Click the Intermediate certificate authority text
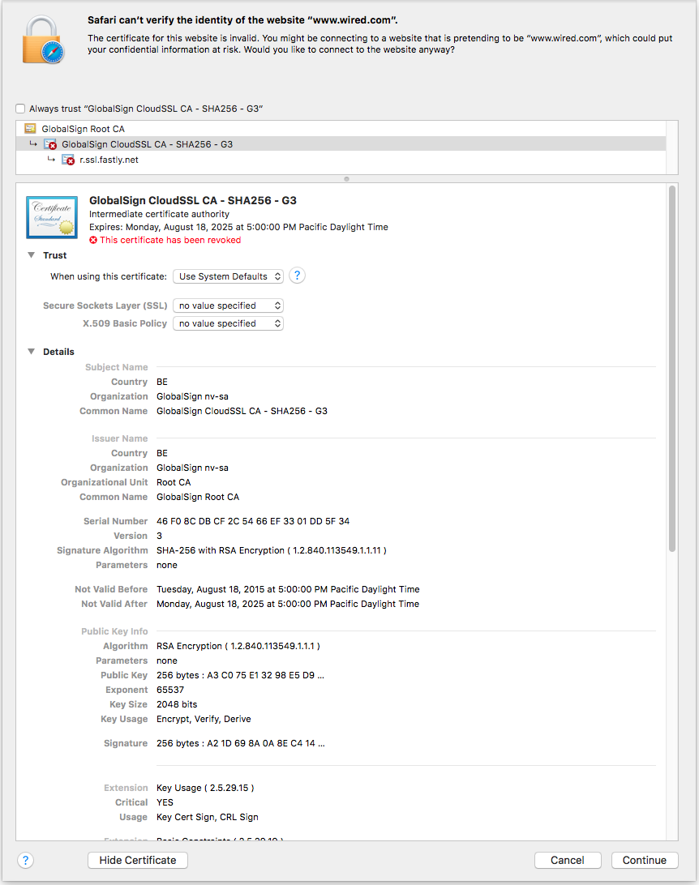 click(x=159, y=214)
